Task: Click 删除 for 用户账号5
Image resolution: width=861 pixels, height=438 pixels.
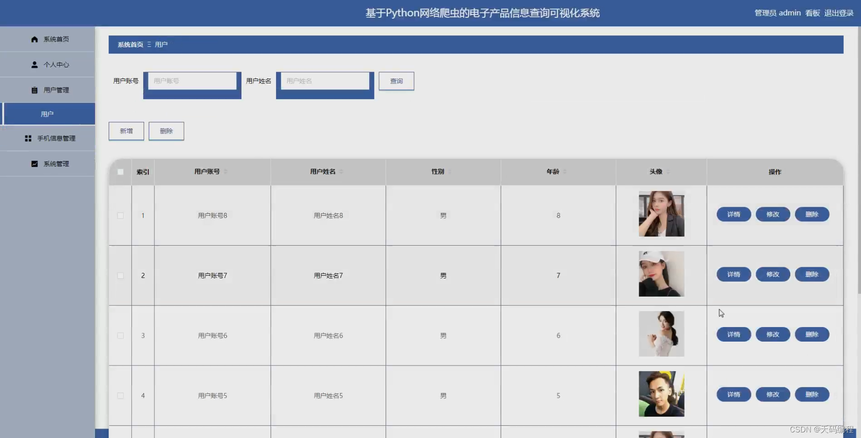Action: click(812, 394)
